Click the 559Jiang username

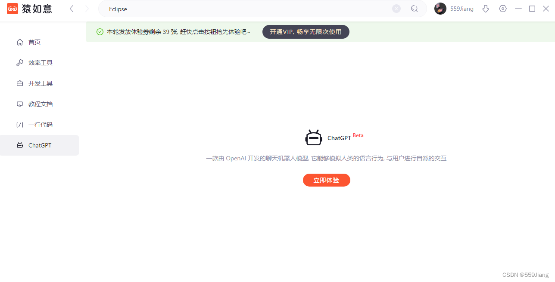pos(462,9)
